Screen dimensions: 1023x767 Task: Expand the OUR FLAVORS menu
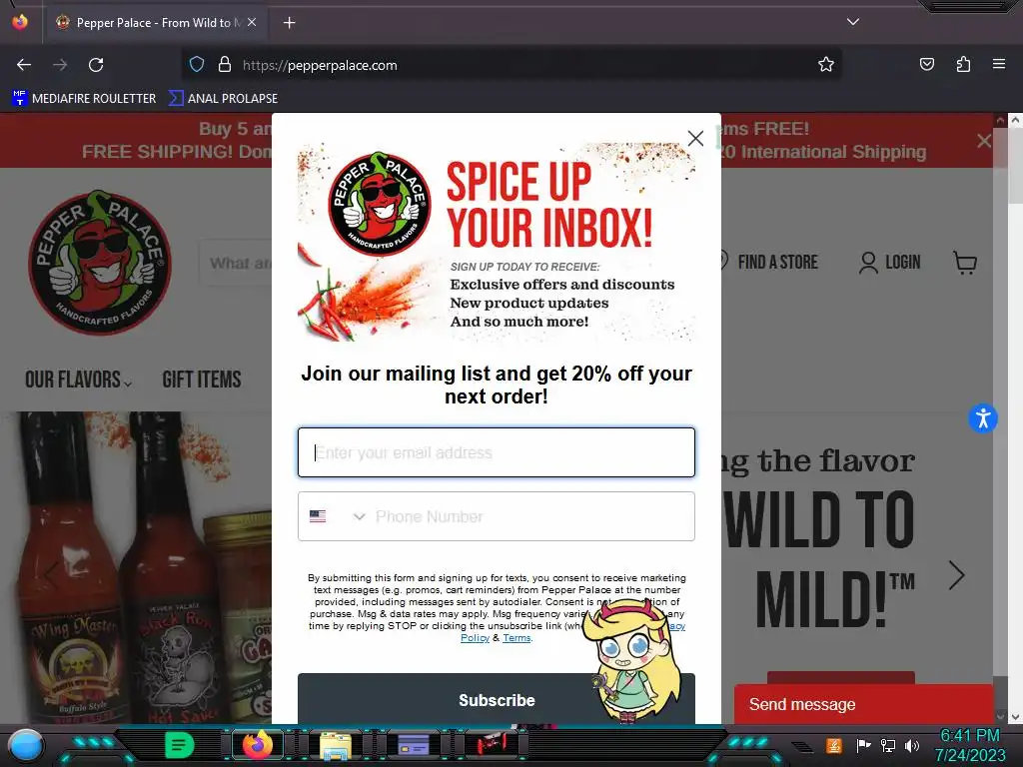coord(78,380)
